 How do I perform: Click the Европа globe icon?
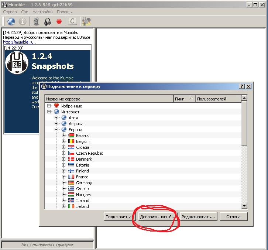pos(64,130)
